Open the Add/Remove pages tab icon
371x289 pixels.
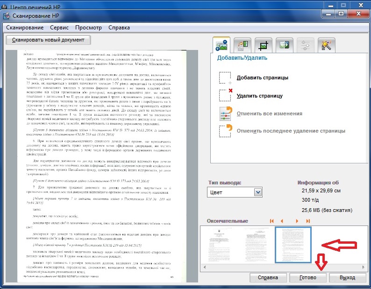221,45
